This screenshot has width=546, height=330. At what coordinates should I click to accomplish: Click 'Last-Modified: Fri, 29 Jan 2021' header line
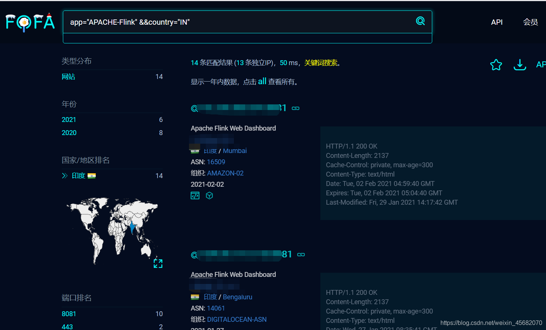(x=392, y=202)
